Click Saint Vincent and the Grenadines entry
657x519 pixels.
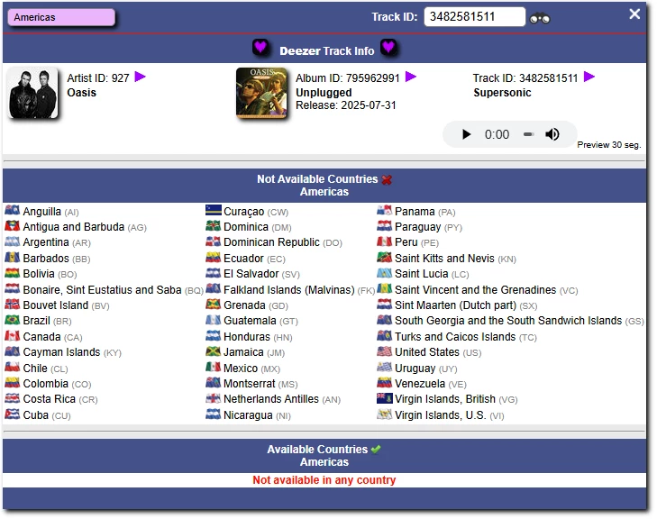point(478,289)
